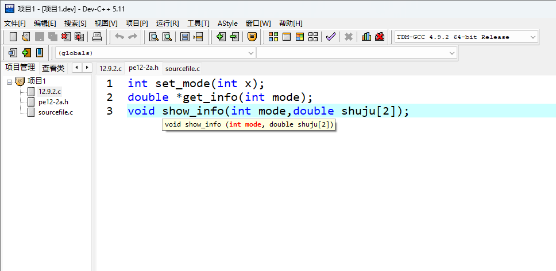Click the icon with two blue bars
The width and height of the screenshot is (556, 271).
click(185, 37)
